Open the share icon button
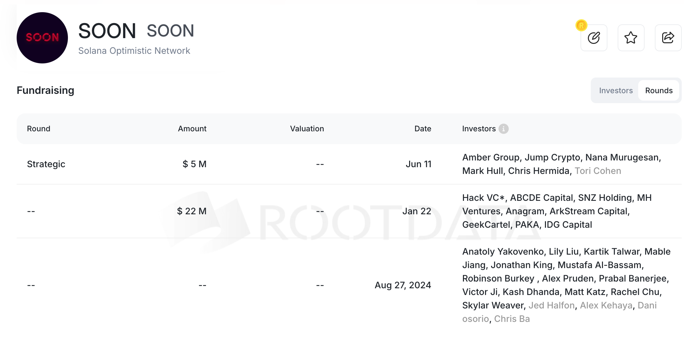The width and height of the screenshot is (692, 344). (x=668, y=38)
